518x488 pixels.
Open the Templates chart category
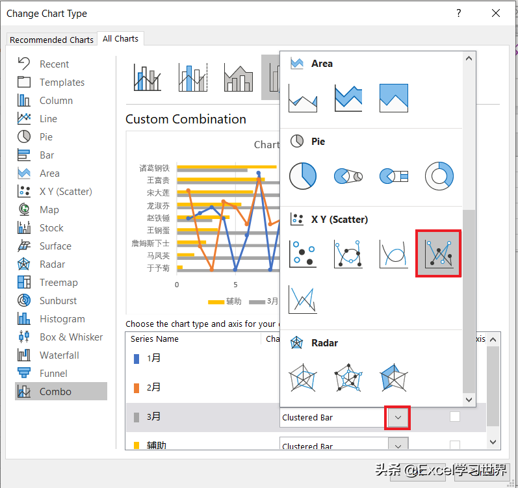61,83
